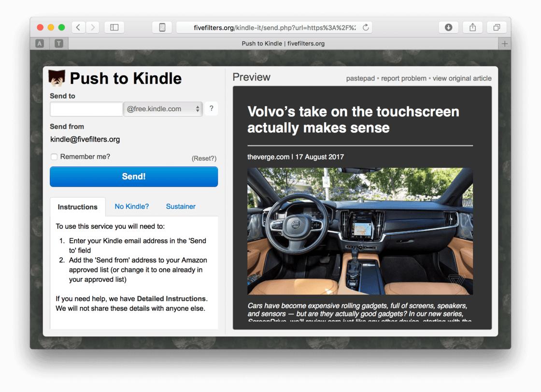The width and height of the screenshot is (541, 392).
Task: Click the pinned 'T' tab icon
Action: pyautogui.click(x=59, y=44)
